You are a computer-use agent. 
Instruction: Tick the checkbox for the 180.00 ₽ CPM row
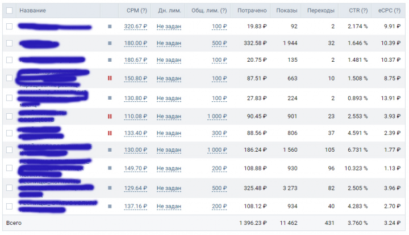pyautogui.click(x=10, y=43)
